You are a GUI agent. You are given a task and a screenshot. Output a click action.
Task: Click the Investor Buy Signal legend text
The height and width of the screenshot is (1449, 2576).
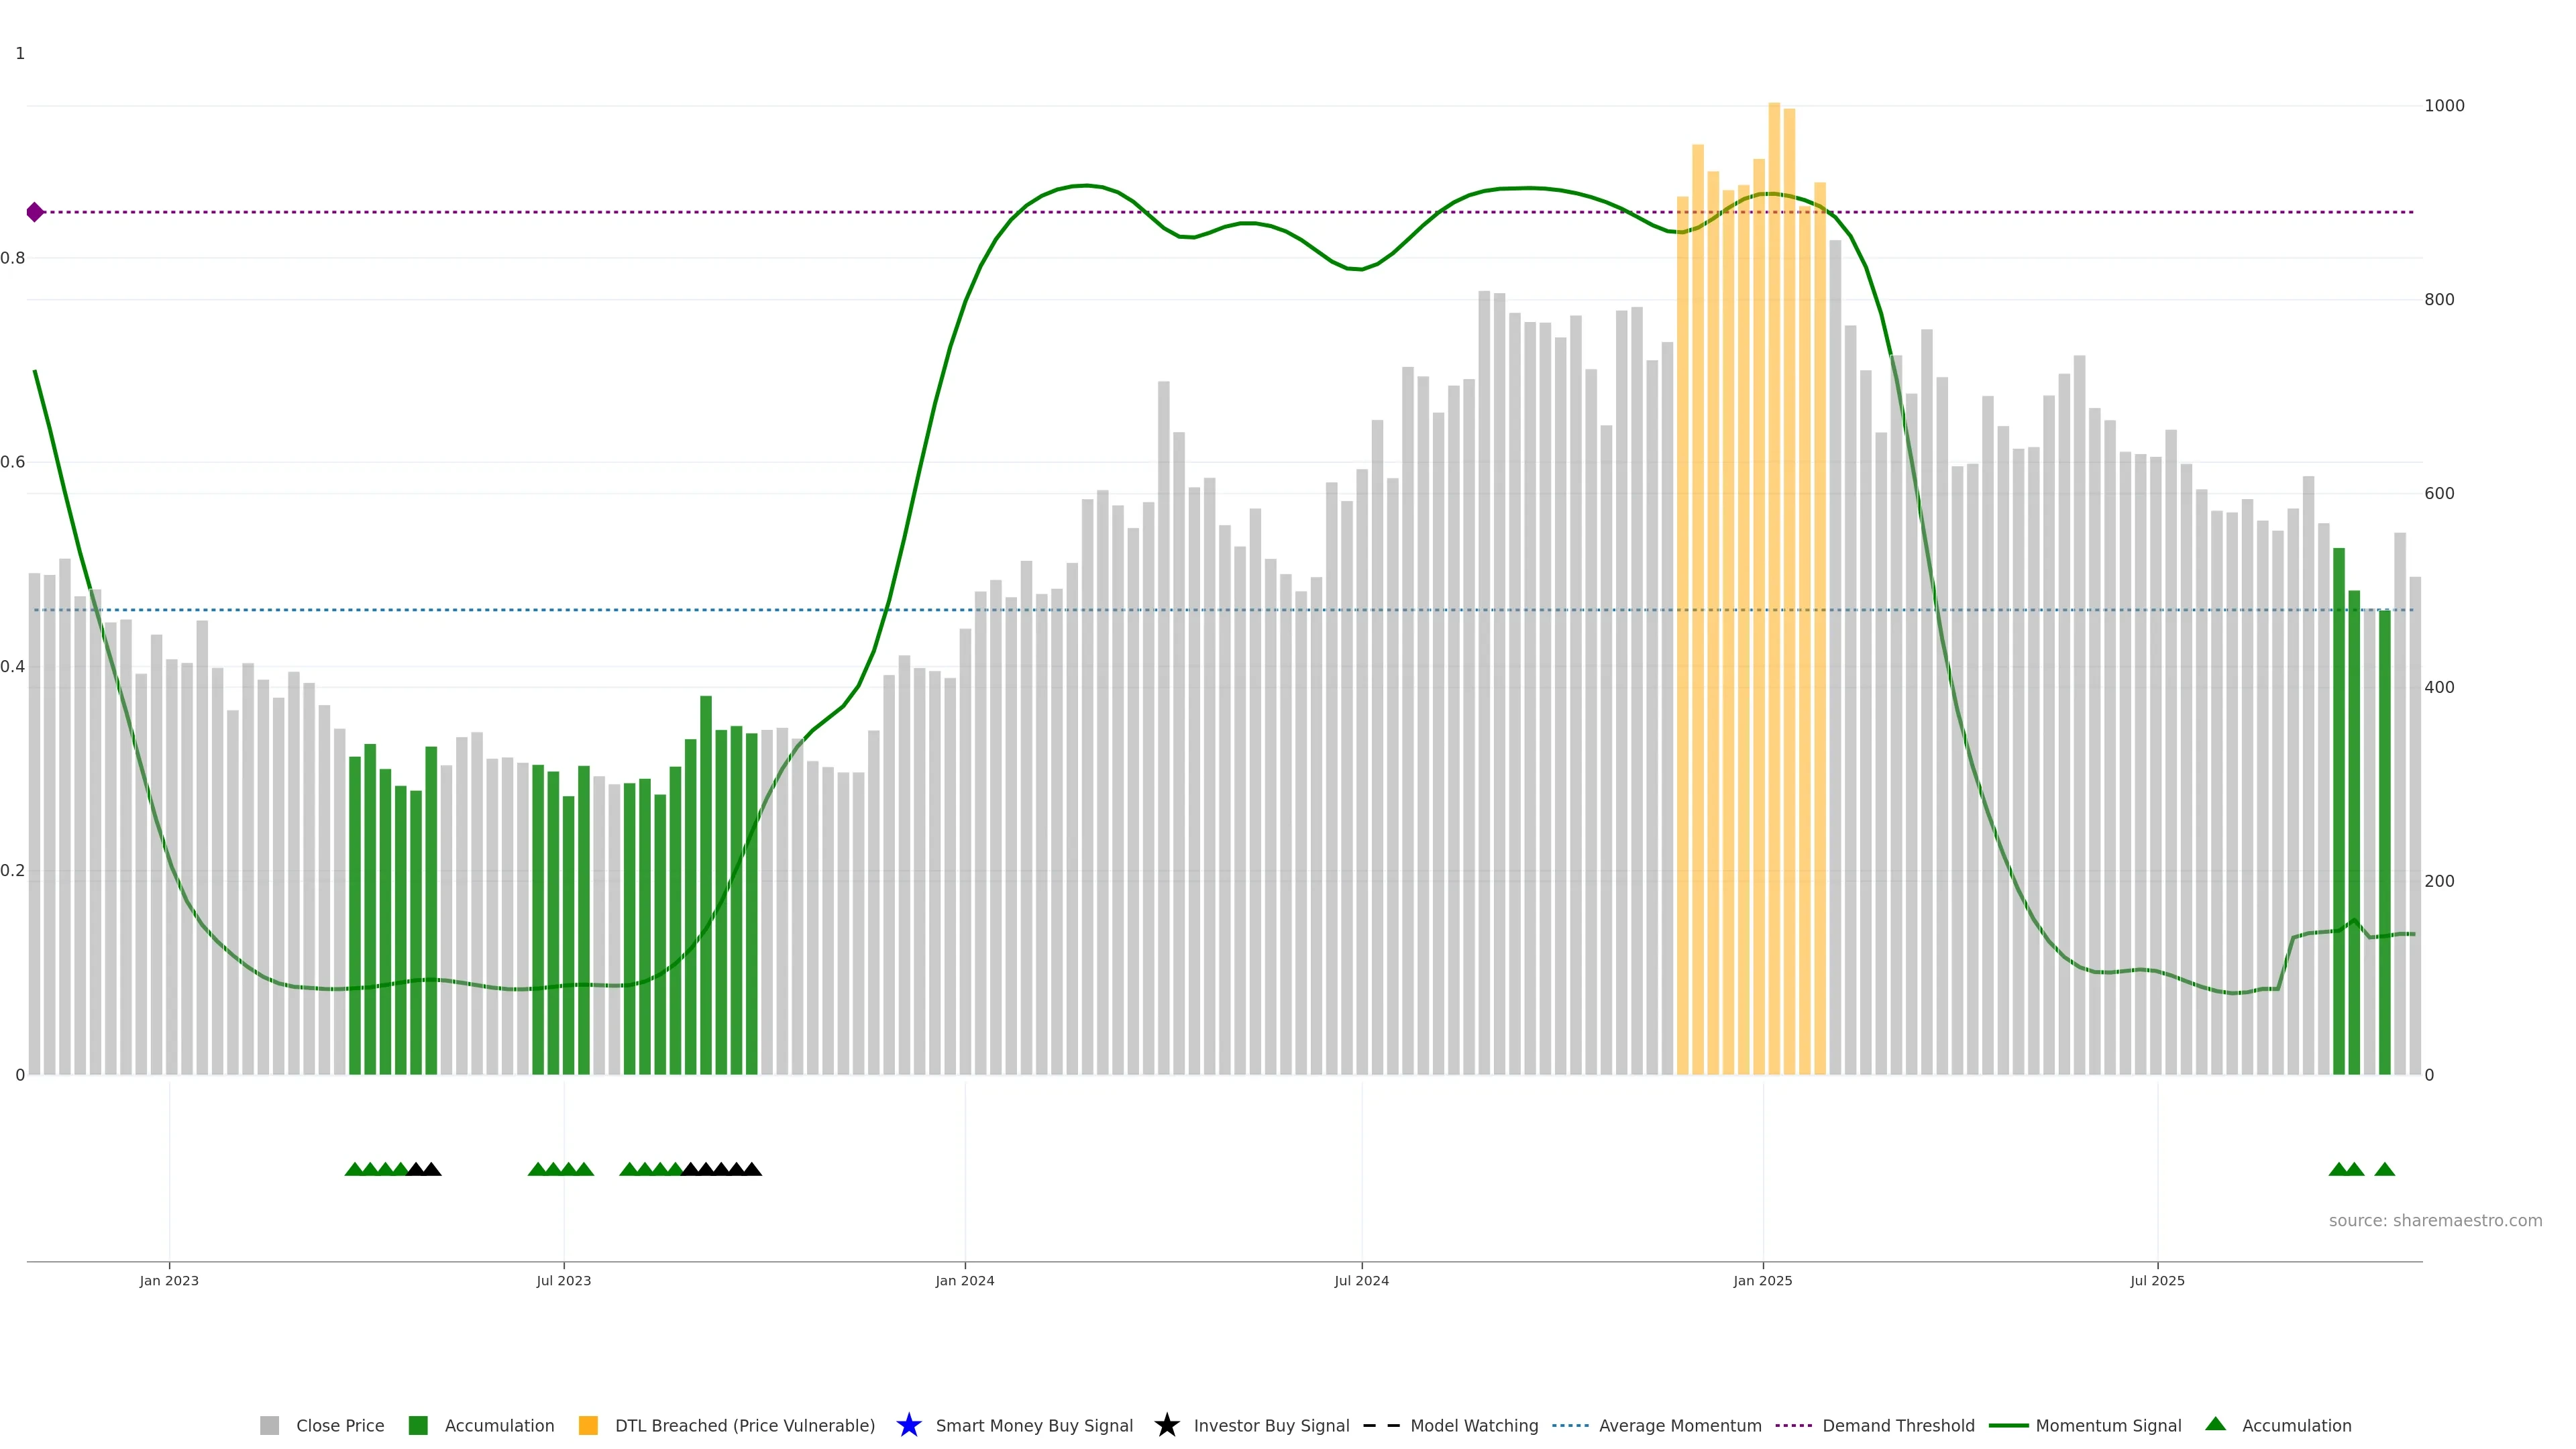click(1271, 1425)
